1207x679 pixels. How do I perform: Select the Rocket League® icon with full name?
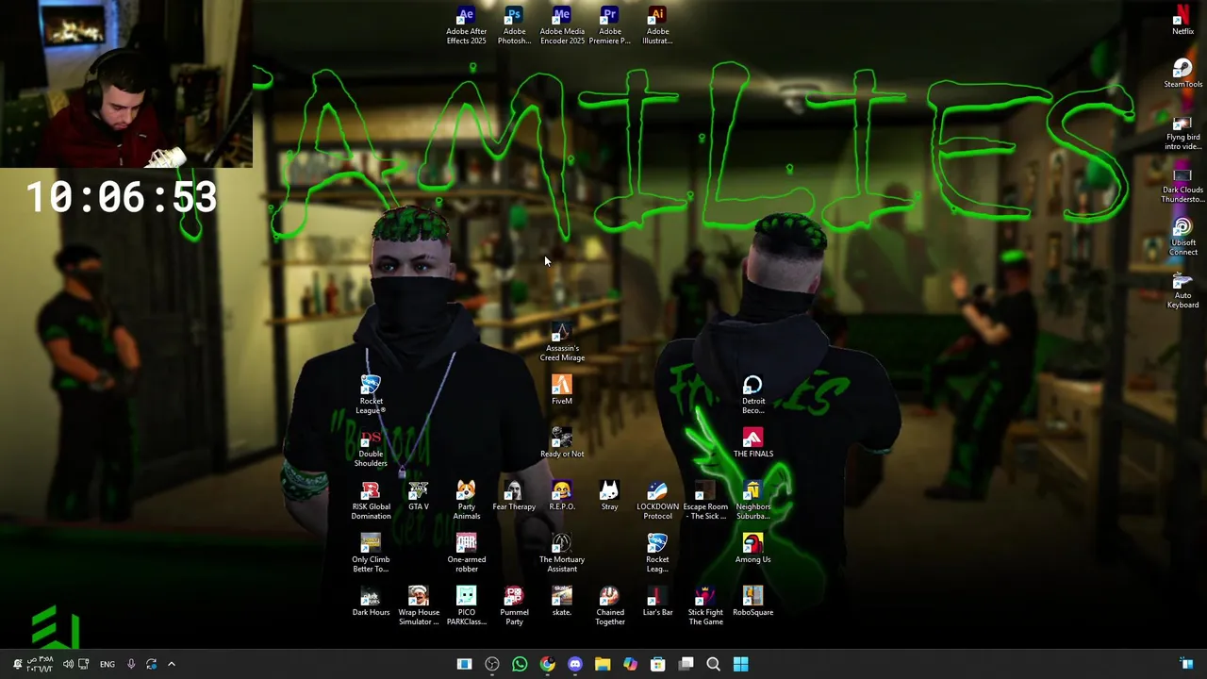pyautogui.click(x=371, y=395)
